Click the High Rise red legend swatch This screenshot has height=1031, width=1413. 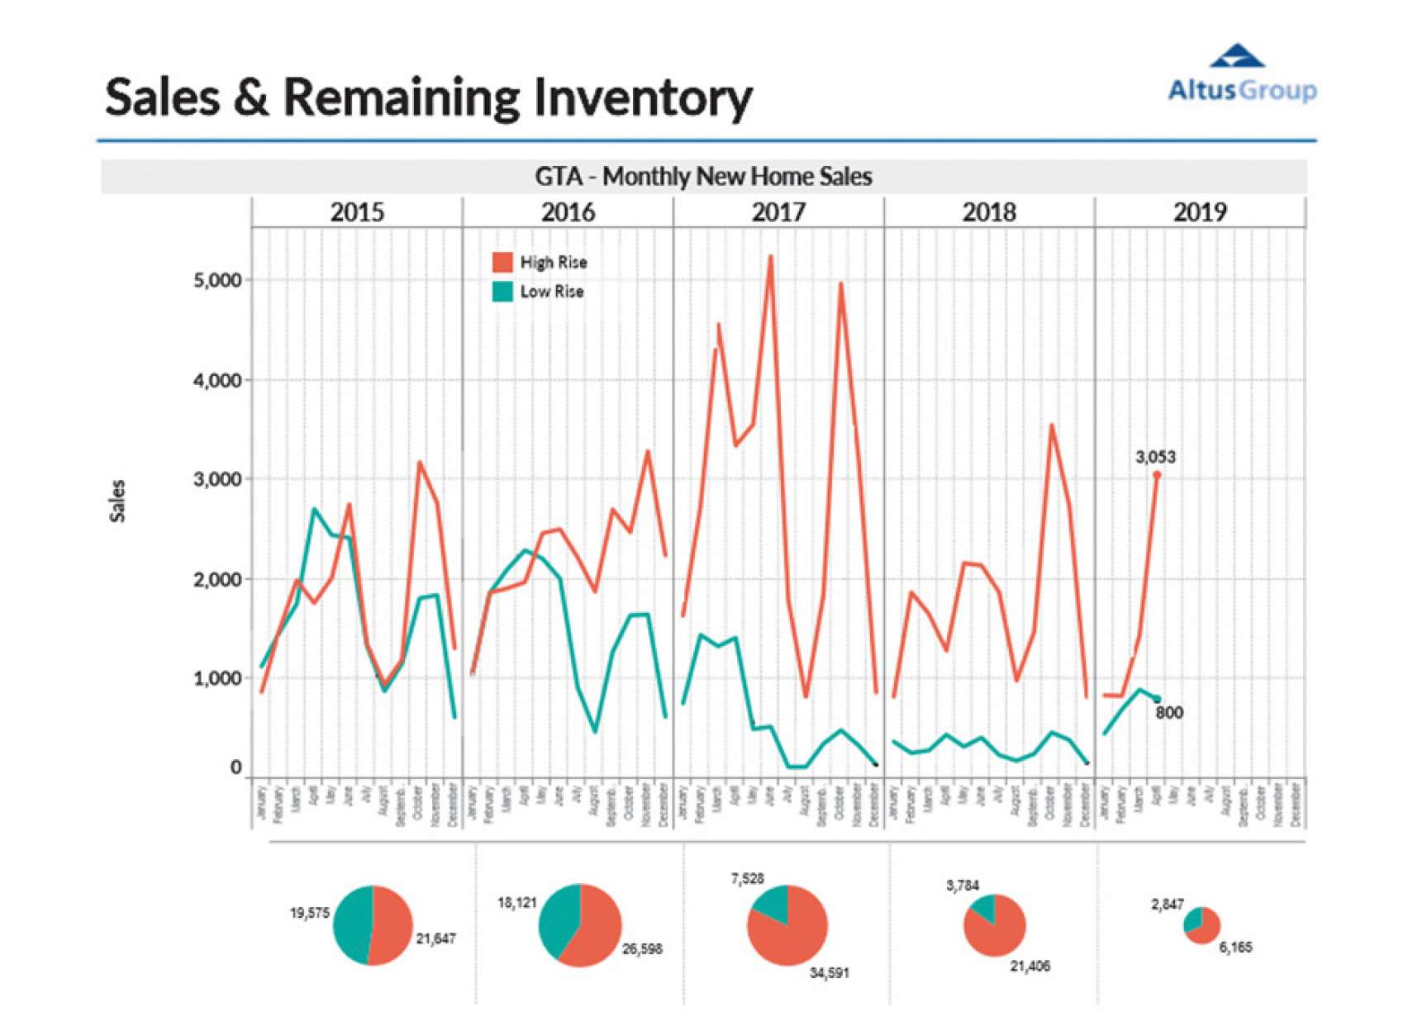coord(502,263)
